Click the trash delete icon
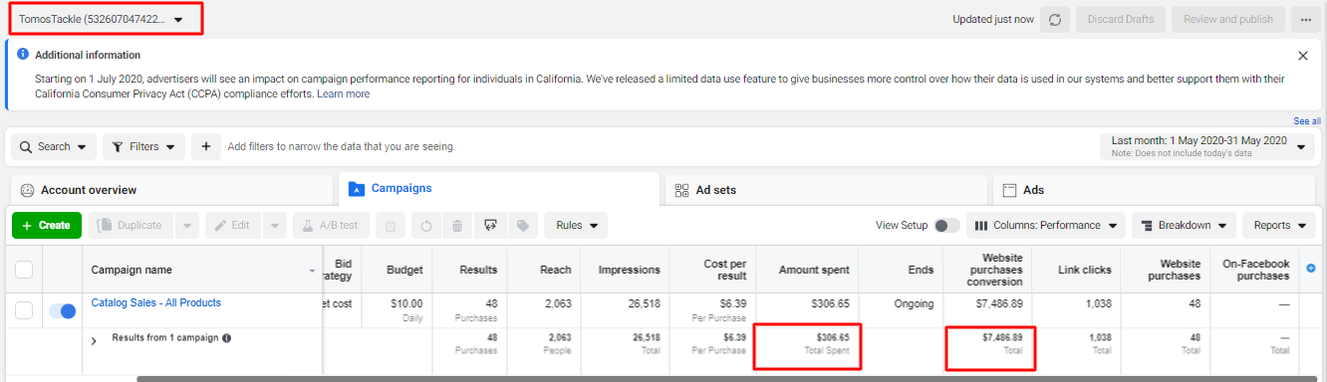Image resolution: width=1327 pixels, height=382 pixels. click(x=456, y=226)
